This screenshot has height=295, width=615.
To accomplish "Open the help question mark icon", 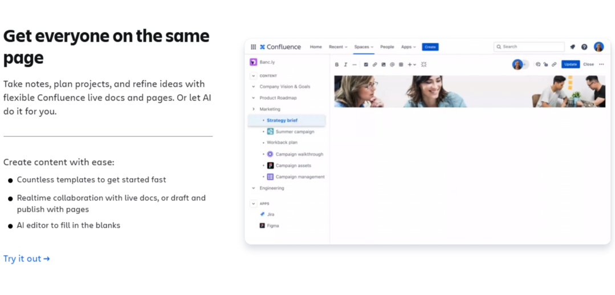I will coord(584,47).
